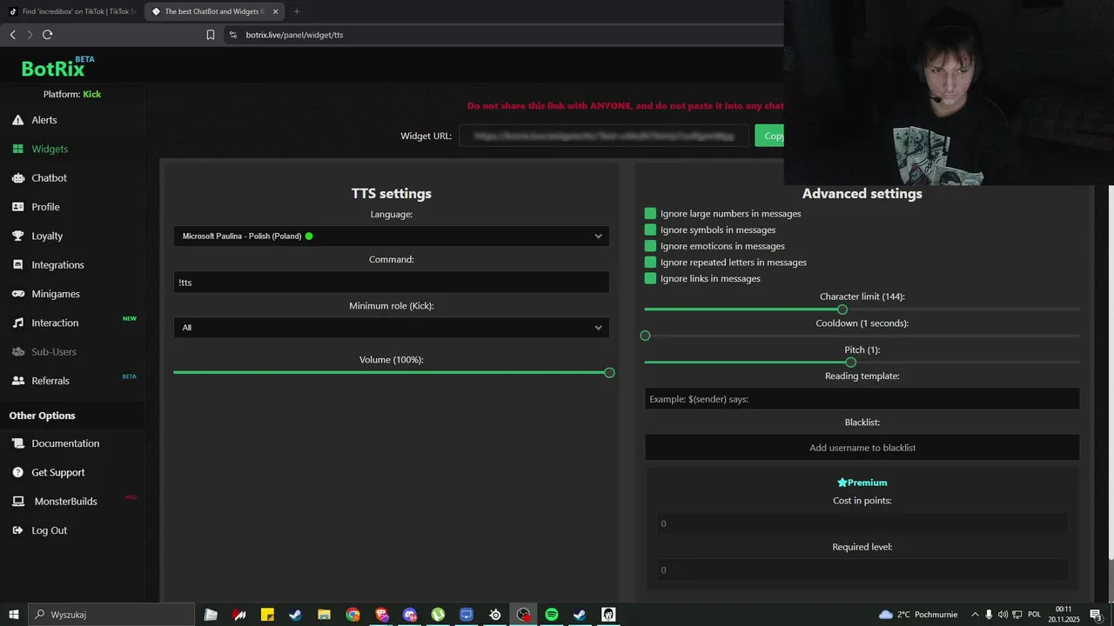Click the Premium star label
The height and width of the screenshot is (626, 1114).
[862, 483]
